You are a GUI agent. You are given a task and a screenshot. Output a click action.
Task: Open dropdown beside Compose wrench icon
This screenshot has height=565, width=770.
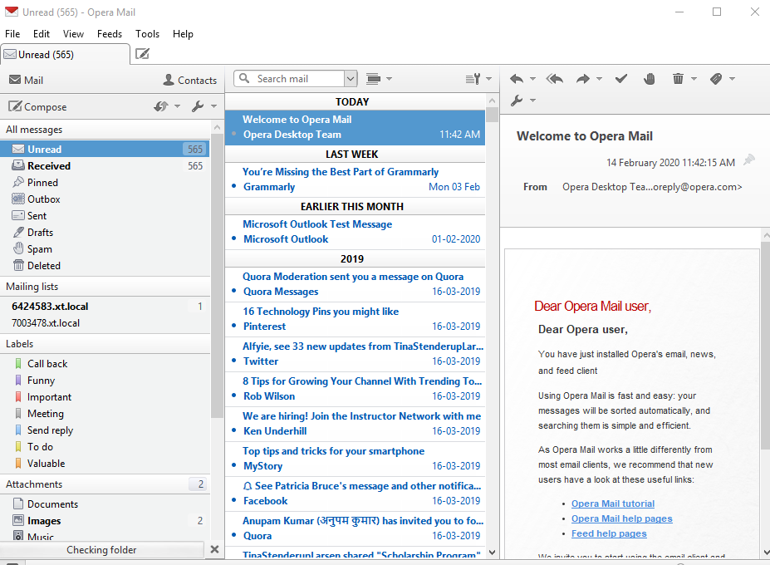pos(213,106)
